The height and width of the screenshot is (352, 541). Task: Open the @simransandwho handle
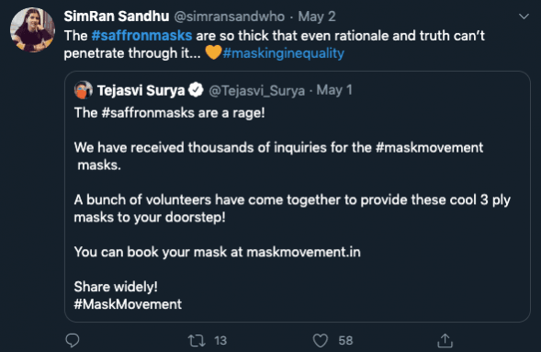(x=230, y=17)
